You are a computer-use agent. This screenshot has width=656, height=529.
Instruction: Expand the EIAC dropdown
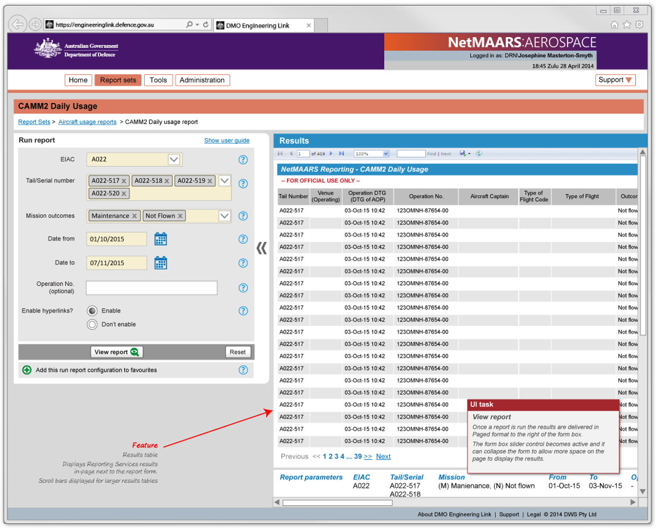click(174, 160)
